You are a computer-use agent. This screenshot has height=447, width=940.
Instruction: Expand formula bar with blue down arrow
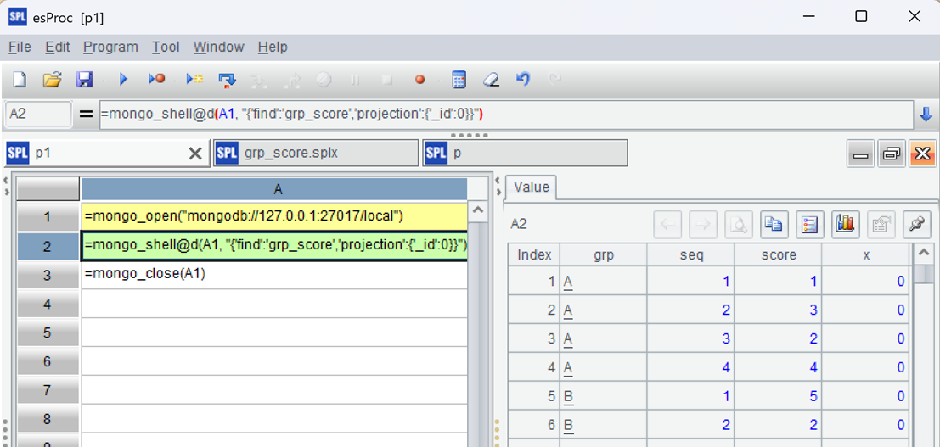coord(926,115)
